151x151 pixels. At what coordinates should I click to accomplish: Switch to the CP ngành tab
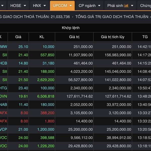tap(87, 6)
